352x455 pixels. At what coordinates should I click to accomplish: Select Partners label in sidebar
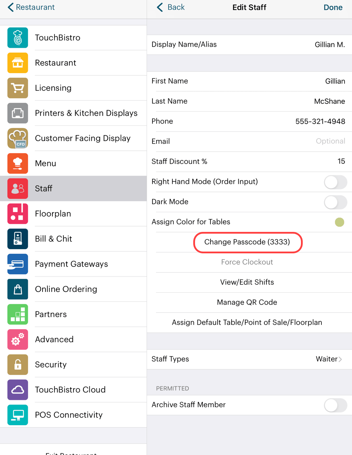(51, 314)
